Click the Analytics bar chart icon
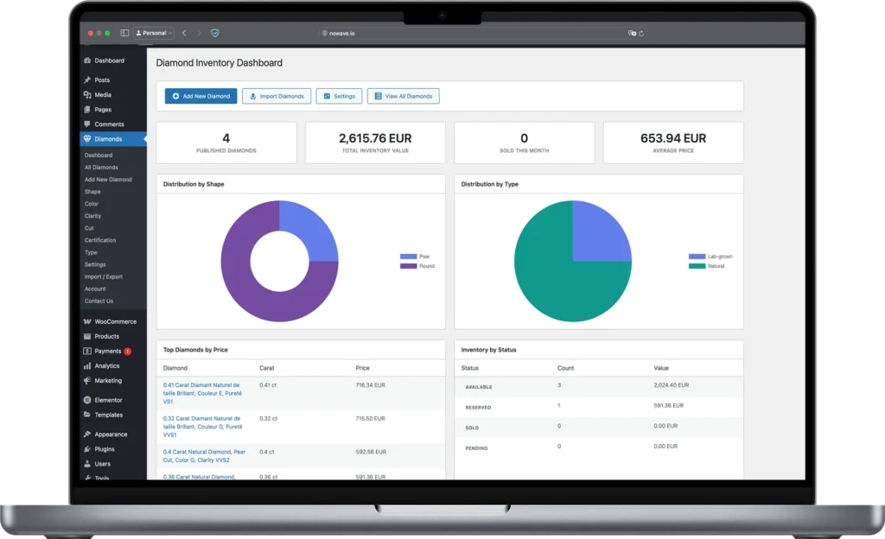Image resolution: width=885 pixels, height=539 pixels. pos(87,366)
